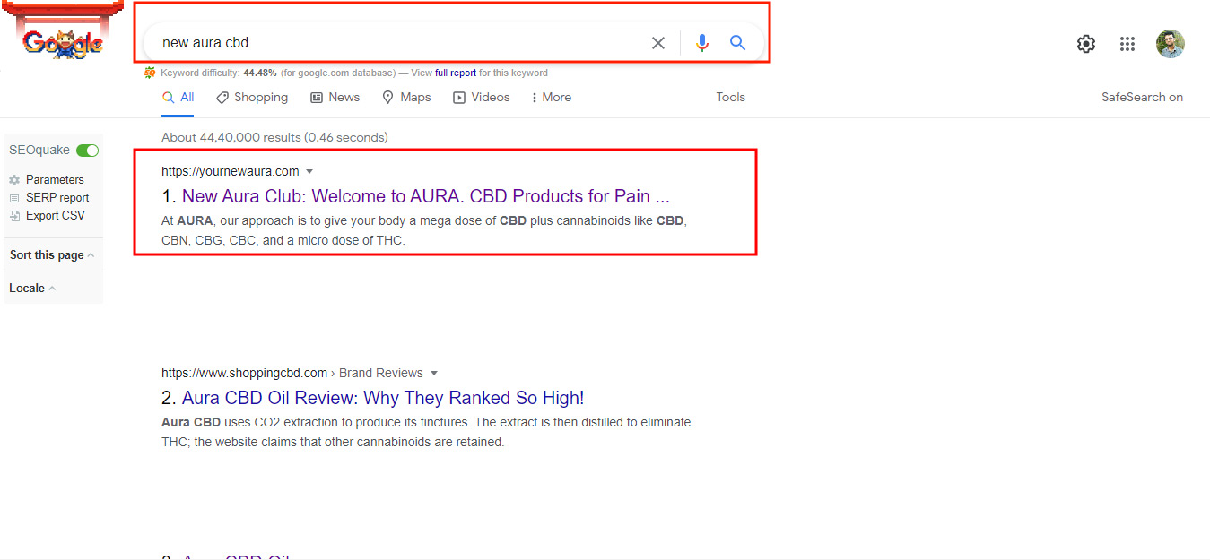Click the Export CSV icon
This screenshot has width=1210, height=560.
click(14, 216)
